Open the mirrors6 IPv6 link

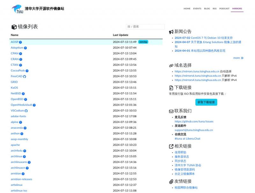(x=198, y=76)
